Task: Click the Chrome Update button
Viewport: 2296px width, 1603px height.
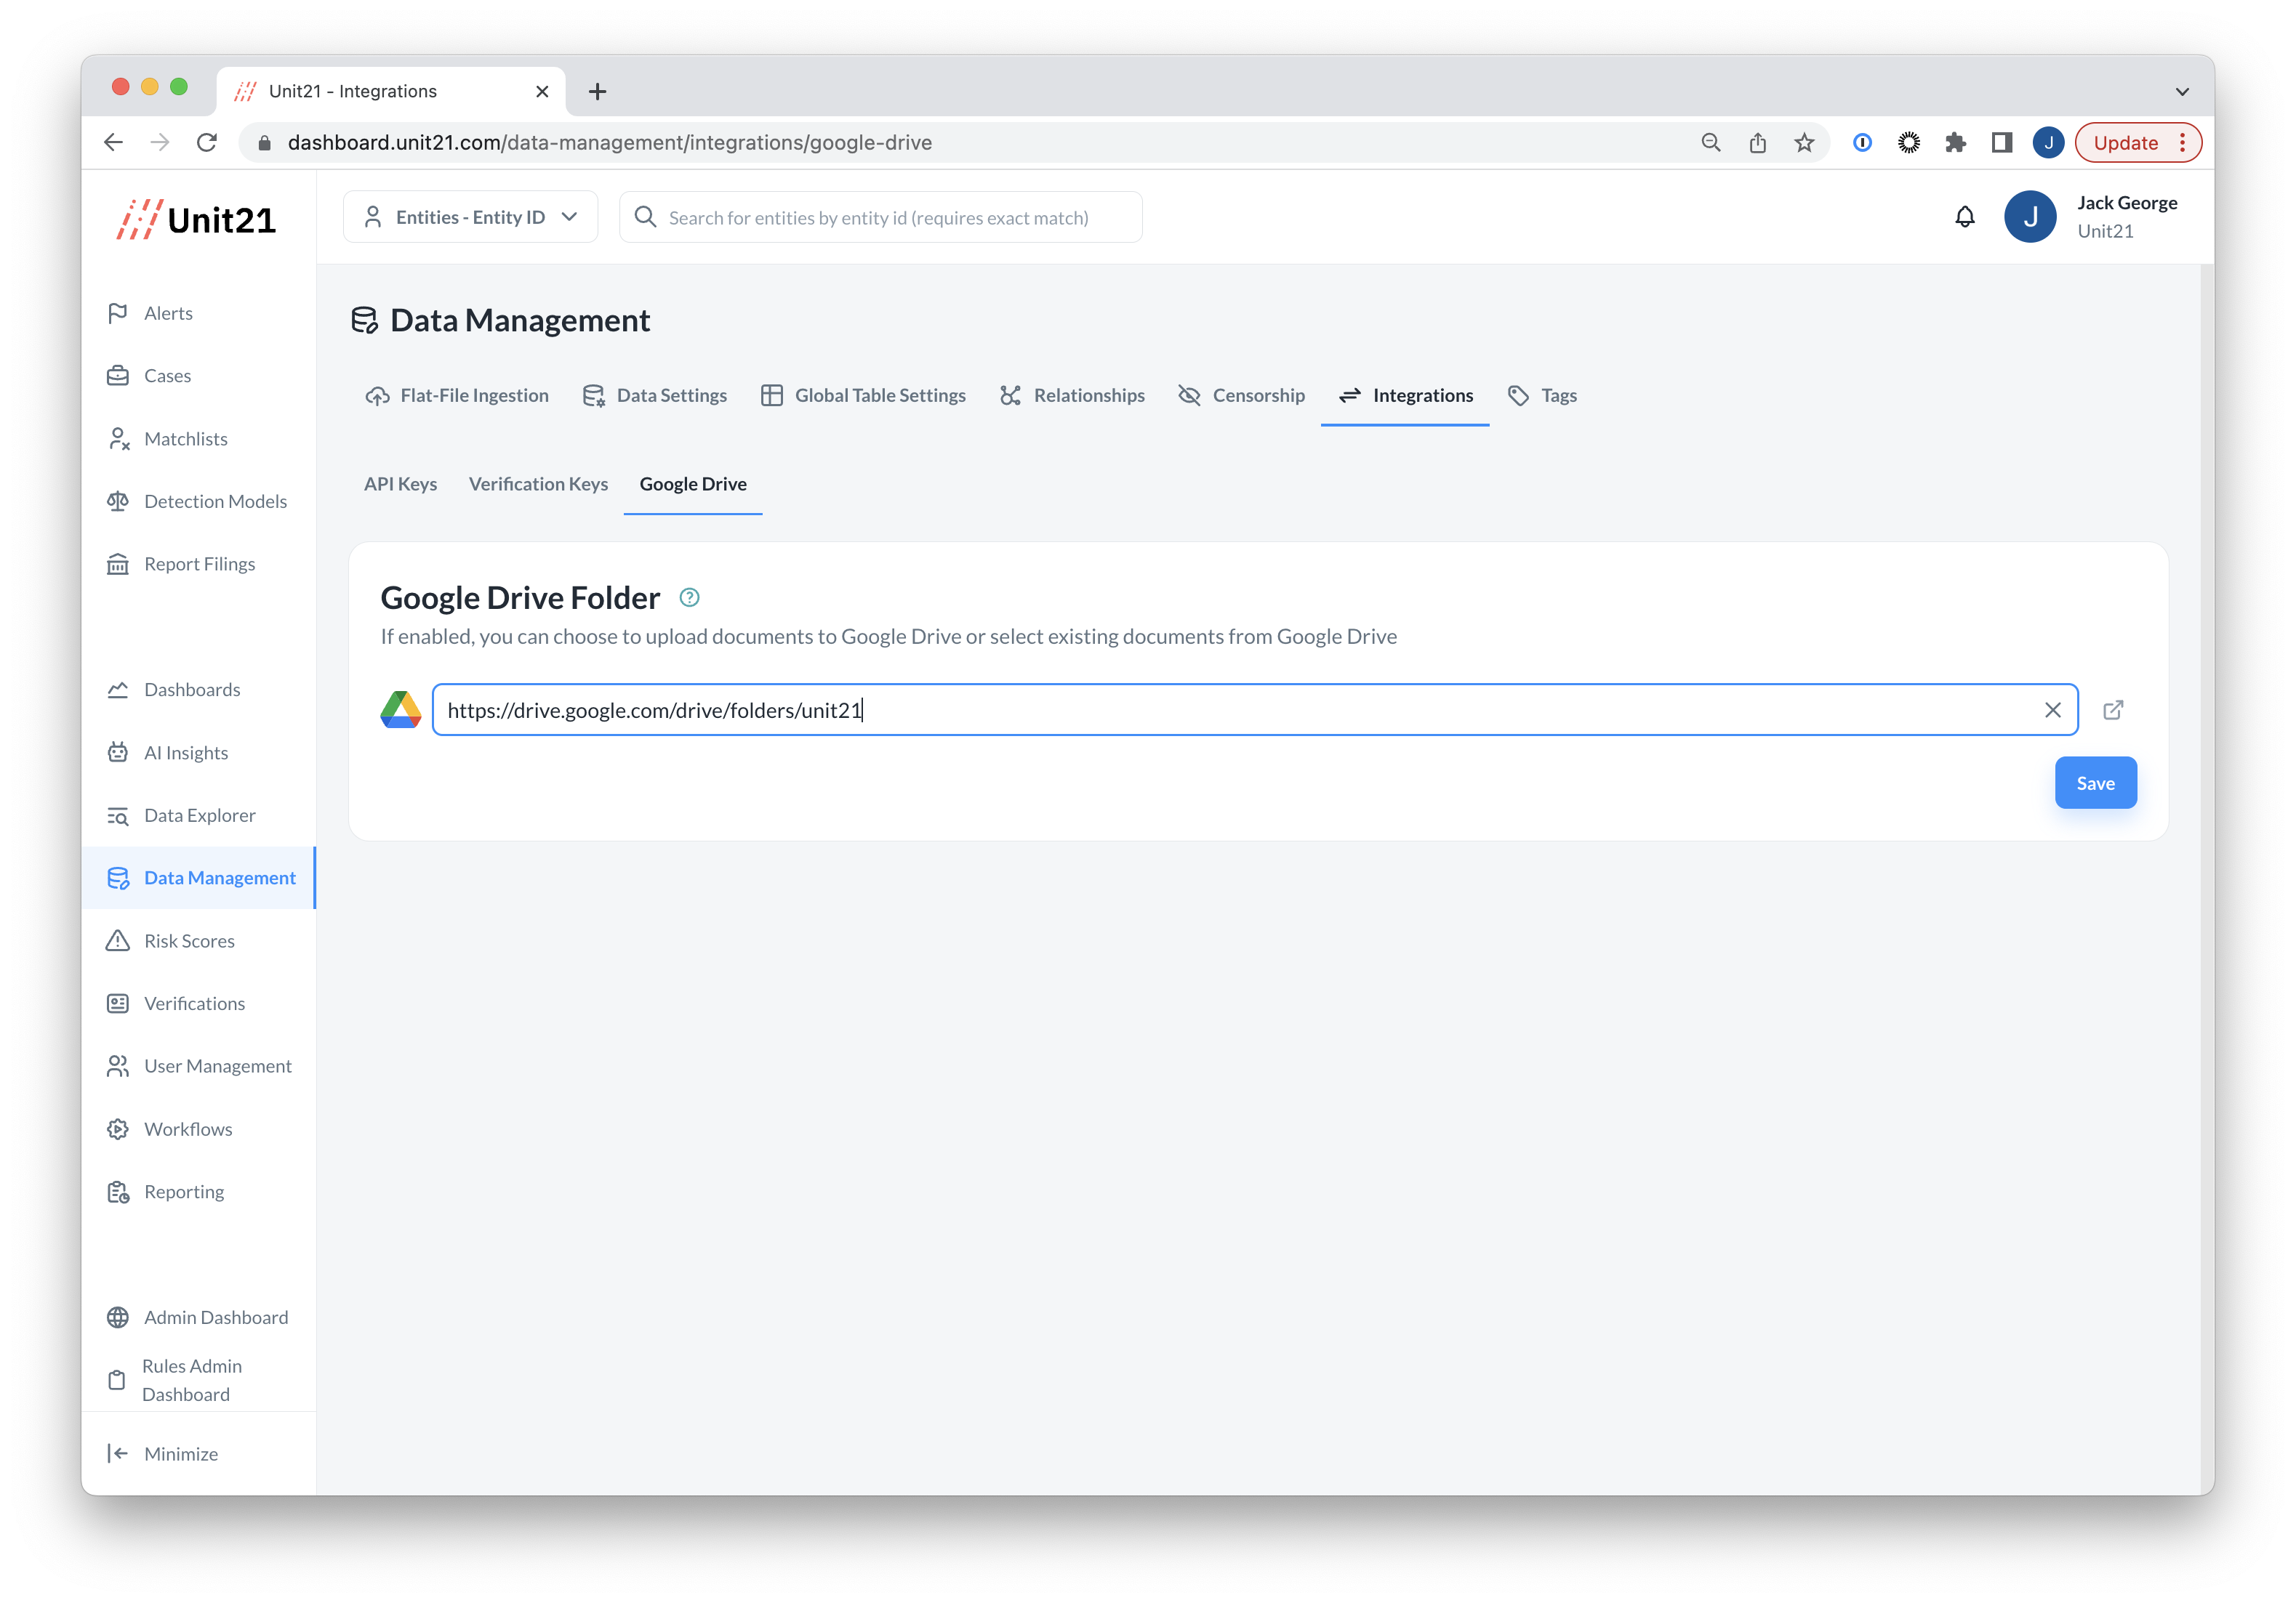Action: coord(2125,143)
